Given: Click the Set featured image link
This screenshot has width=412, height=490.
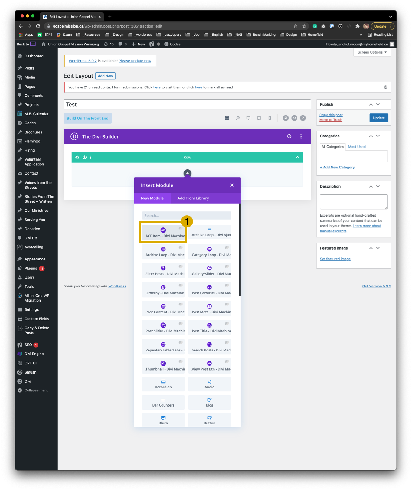Looking at the screenshot, I should 335,259.
